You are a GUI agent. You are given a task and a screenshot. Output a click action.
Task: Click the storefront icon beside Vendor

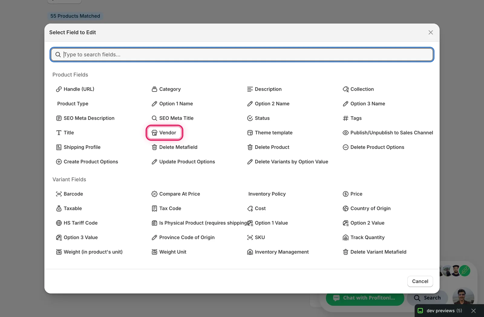tap(154, 133)
